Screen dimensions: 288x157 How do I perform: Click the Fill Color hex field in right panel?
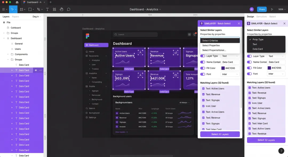(276, 68)
